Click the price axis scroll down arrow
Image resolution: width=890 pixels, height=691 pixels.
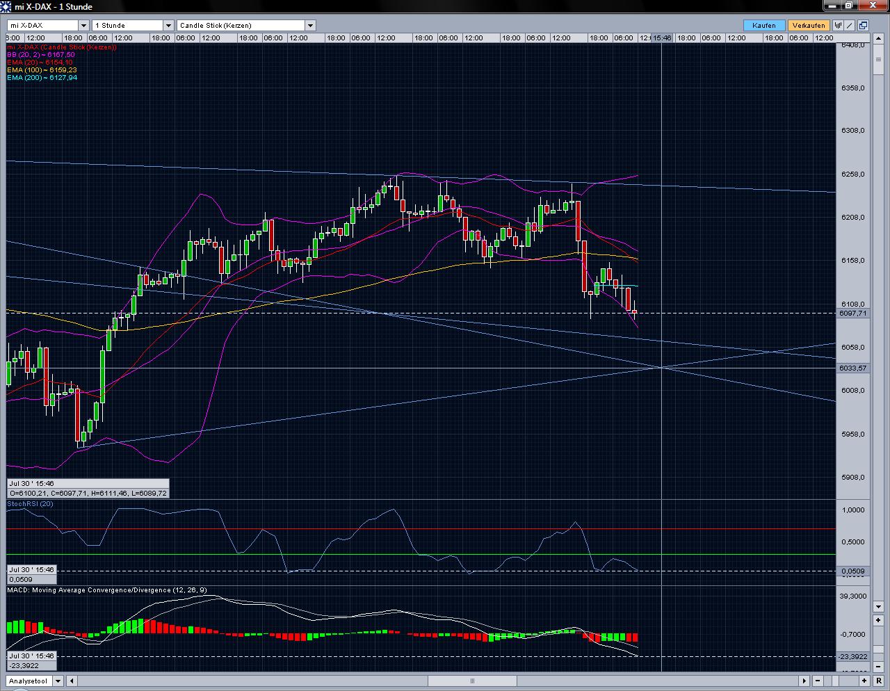coord(878,605)
